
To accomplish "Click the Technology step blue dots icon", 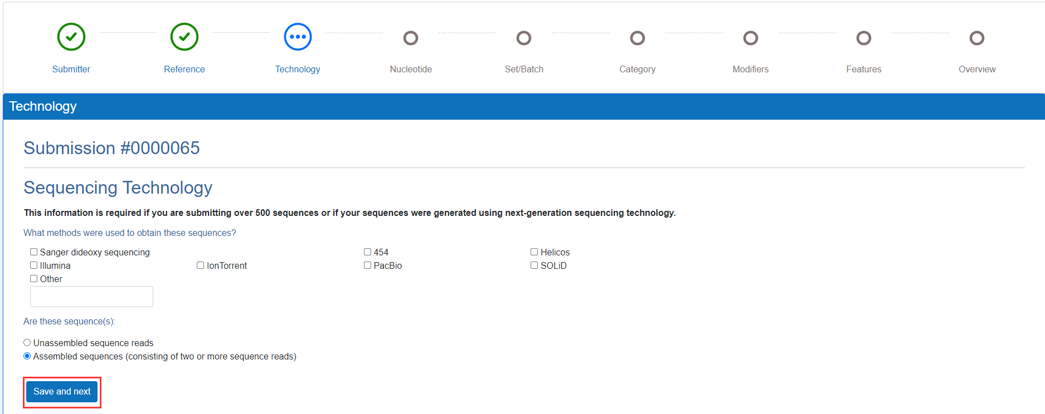I will click(298, 37).
